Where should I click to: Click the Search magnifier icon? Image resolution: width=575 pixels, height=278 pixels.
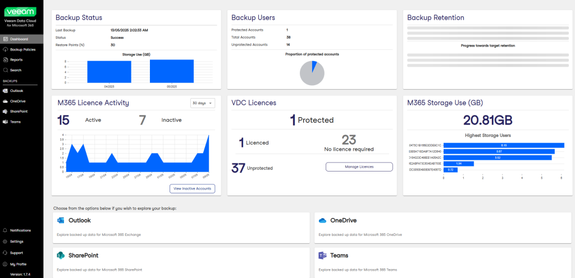click(5, 70)
